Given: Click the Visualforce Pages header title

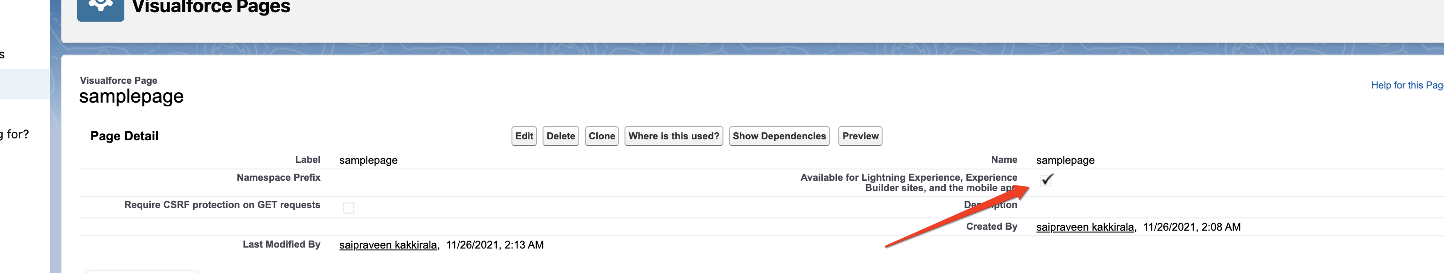Looking at the screenshot, I should click(211, 7).
